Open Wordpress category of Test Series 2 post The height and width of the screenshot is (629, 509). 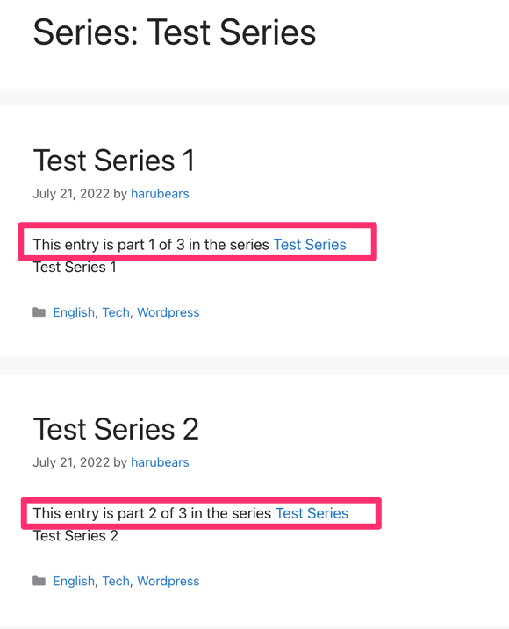point(168,582)
